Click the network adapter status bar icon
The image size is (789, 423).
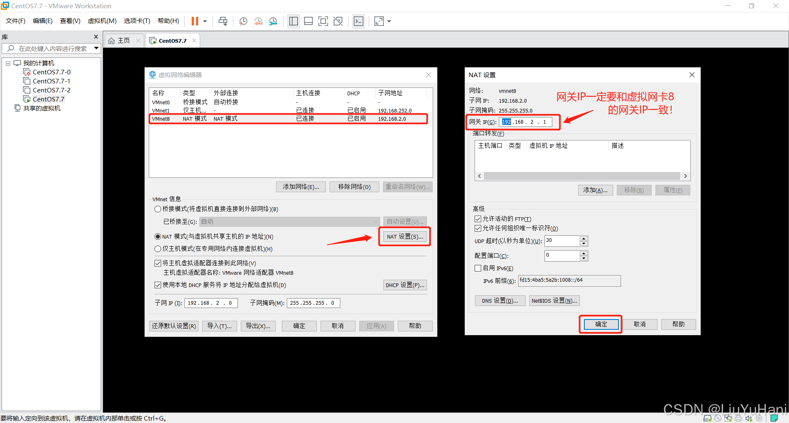click(728, 418)
